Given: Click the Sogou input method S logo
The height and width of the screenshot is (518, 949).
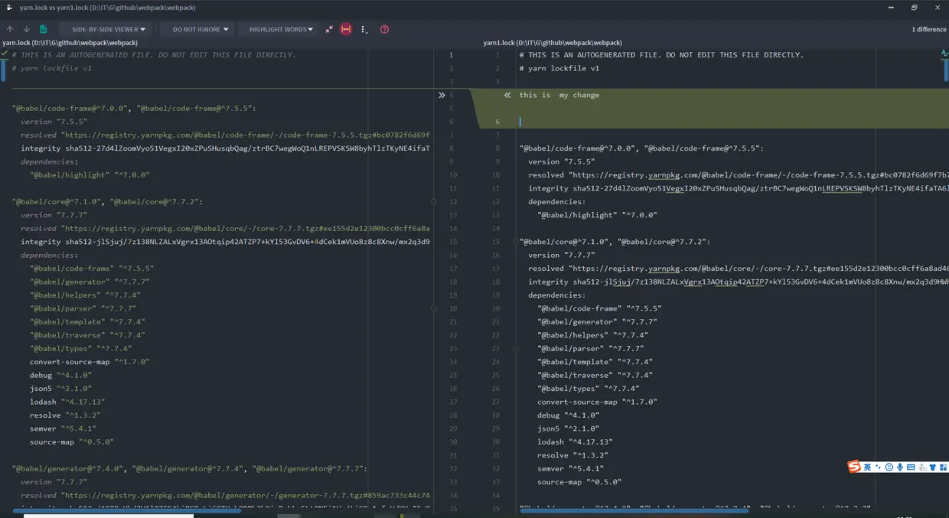Looking at the screenshot, I should pyautogui.click(x=854, y=467).
